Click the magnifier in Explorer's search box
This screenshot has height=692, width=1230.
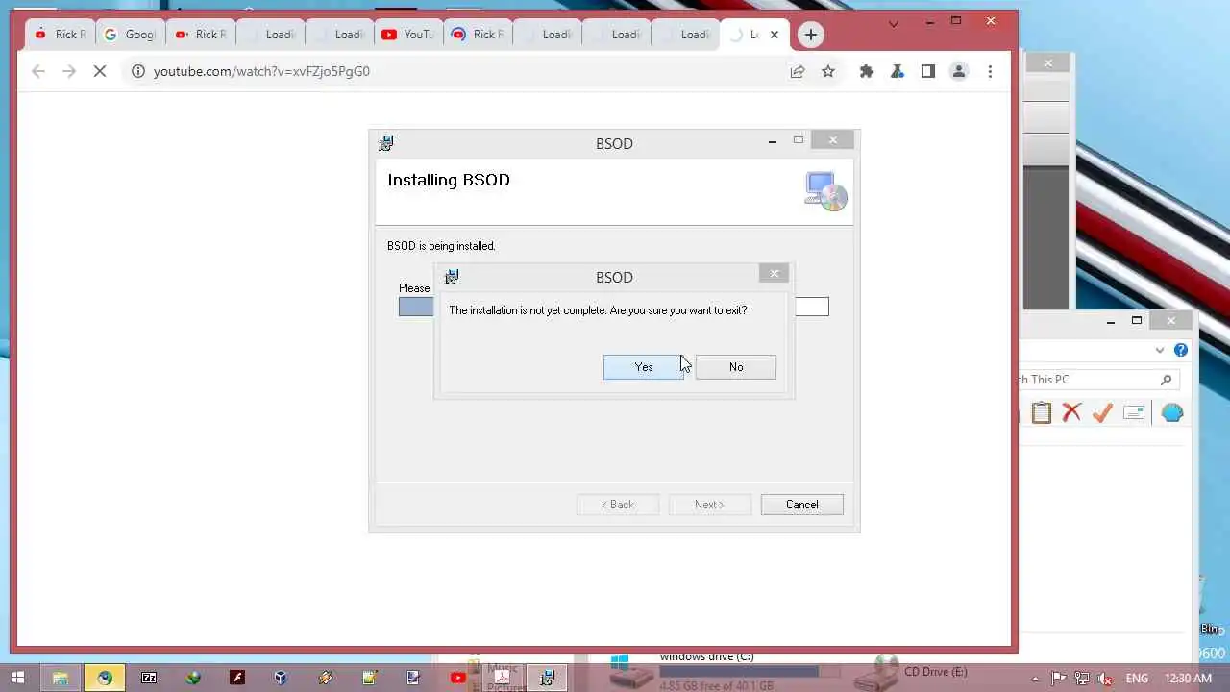(1167, 380)
